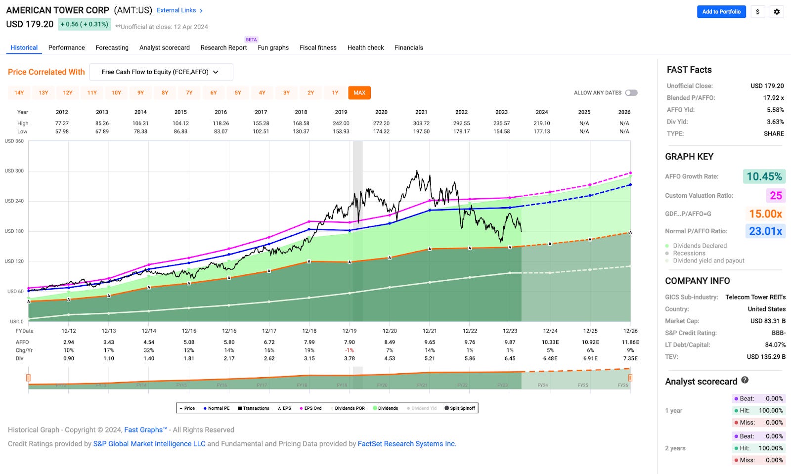Viewport: 791px width, 474px height.
Task: Open S&P Global Market Intelligence LLC link
Action: pos(149,444)
